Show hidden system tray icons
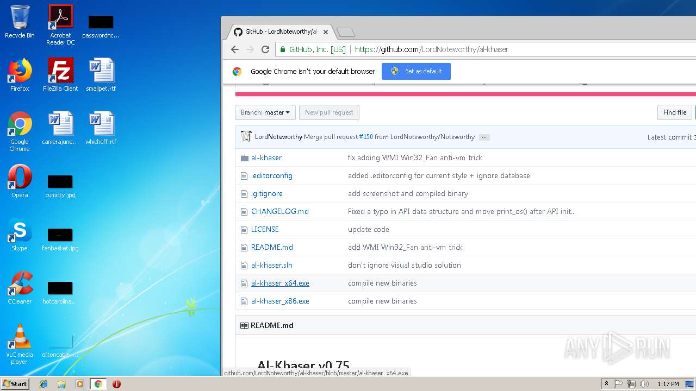 606,384
